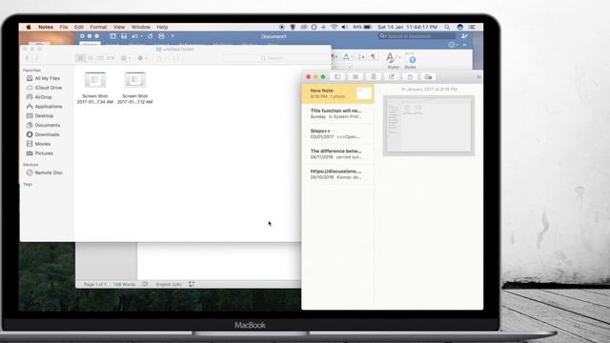Click the Finder edit tags button
Screen dimensions: 610x343
click(175, 58)
